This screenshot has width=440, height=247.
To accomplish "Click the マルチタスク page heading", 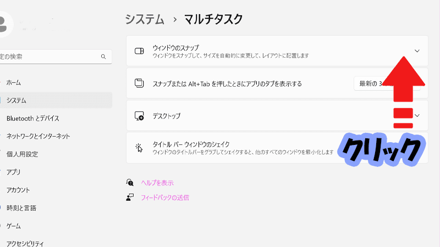I will [213, 19].
